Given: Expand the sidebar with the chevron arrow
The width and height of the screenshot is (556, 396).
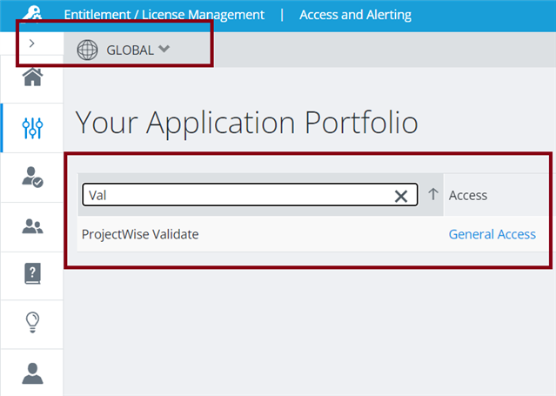Looking at the screenshot, I should point(32,44).
